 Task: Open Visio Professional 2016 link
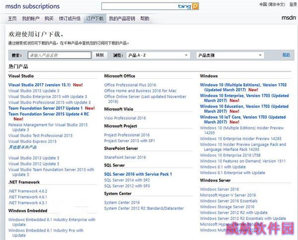click(x=125, y=118)
